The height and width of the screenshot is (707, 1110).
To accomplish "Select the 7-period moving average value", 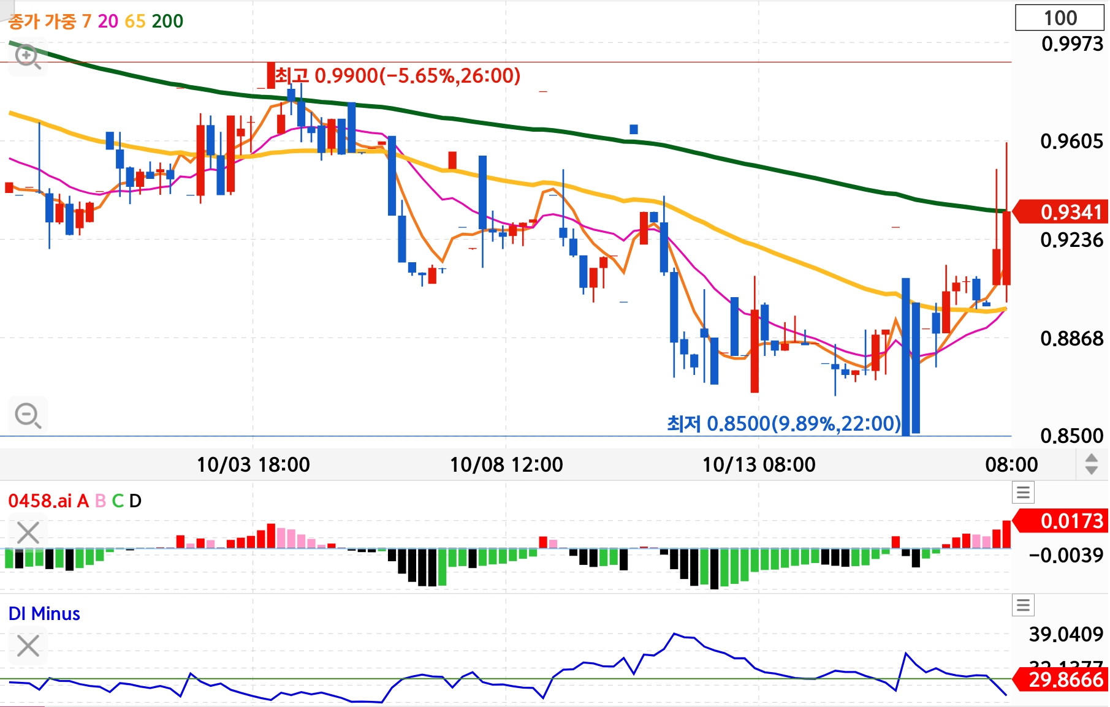I will tap(86, 21).
